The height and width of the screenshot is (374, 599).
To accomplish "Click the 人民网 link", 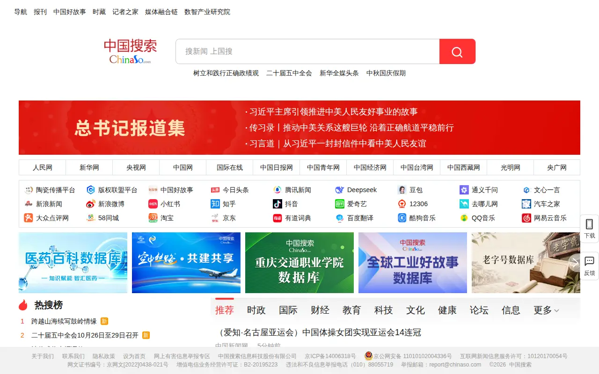I will coord(43,167).
